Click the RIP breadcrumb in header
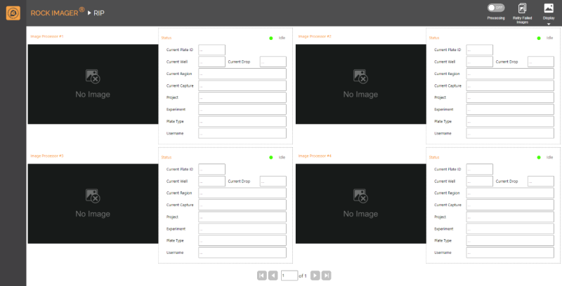 click(x=99, y=13)
